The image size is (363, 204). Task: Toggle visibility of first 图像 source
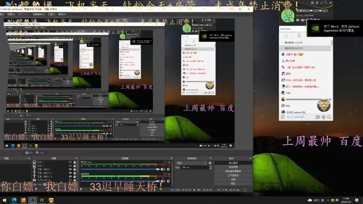pos(70,162)
